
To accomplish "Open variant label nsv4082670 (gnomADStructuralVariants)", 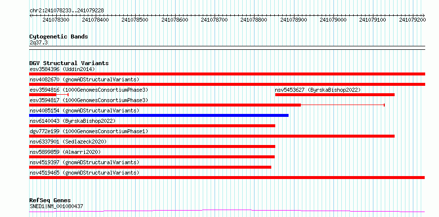I will 84,79.
